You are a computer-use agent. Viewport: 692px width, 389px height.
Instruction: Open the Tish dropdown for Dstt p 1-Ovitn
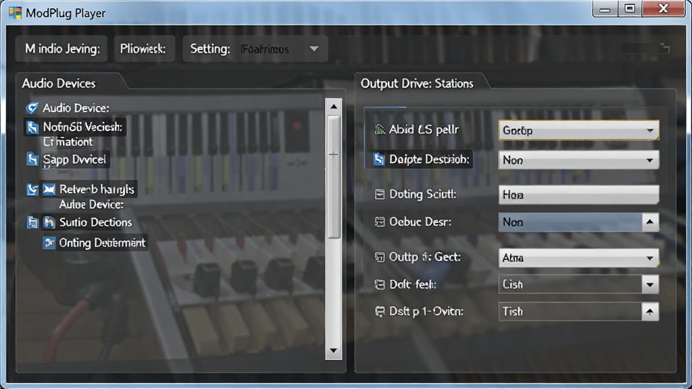578,311
